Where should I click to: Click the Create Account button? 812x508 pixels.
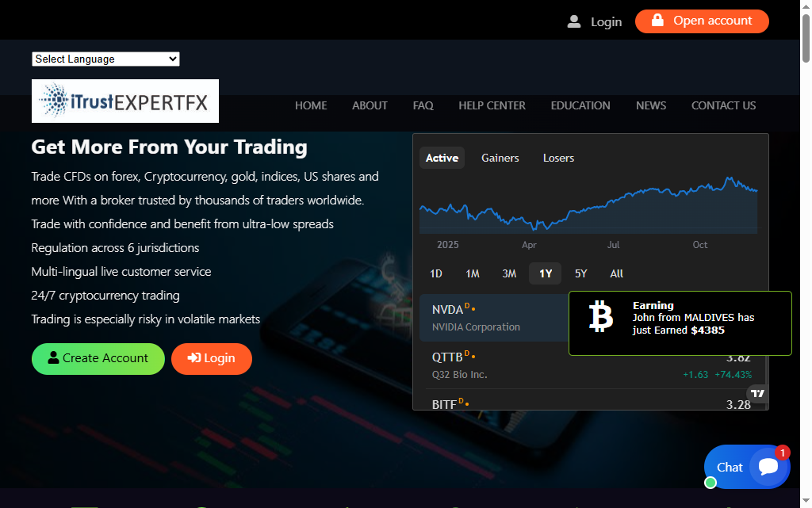point(98,358)
